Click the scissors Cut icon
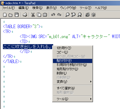Image resolution: width=120 pixels, height=109 pixels. point(33,15)
